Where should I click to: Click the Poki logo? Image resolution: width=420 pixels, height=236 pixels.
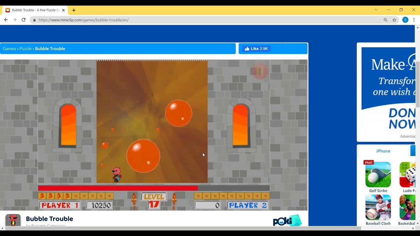click(287, 220)
